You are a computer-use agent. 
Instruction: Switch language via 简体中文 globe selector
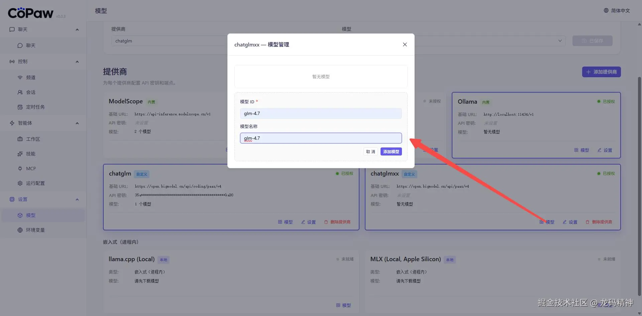coord(617,11)
